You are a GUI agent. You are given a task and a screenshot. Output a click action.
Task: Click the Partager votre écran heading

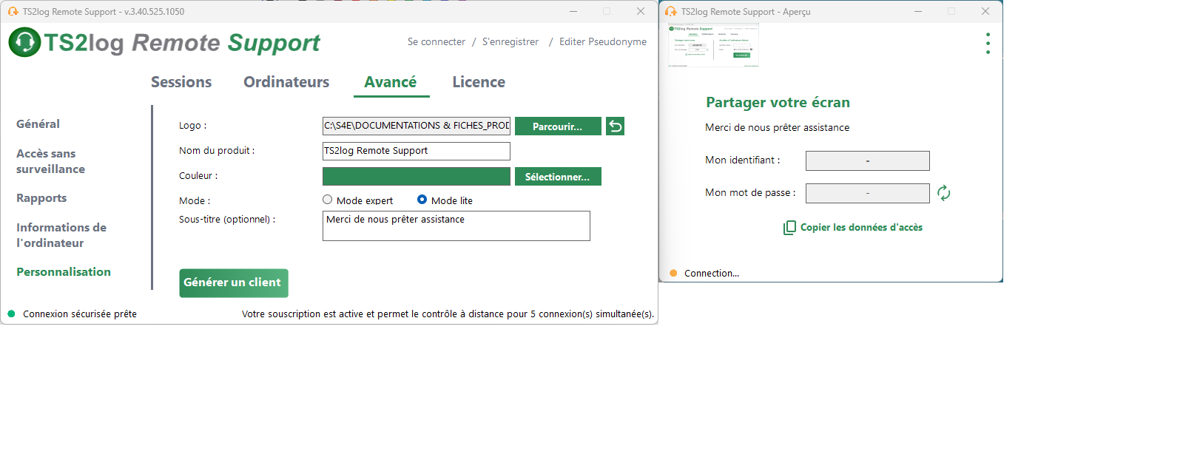coord(778,103)
